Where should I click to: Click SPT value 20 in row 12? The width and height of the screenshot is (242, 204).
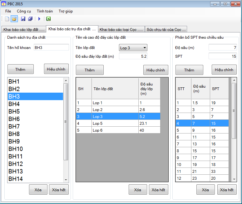coord(219,178)
